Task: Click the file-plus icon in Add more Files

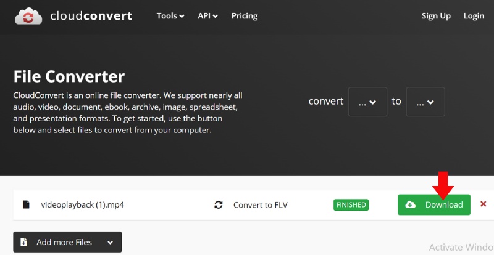Action: [x=24, y=242]
